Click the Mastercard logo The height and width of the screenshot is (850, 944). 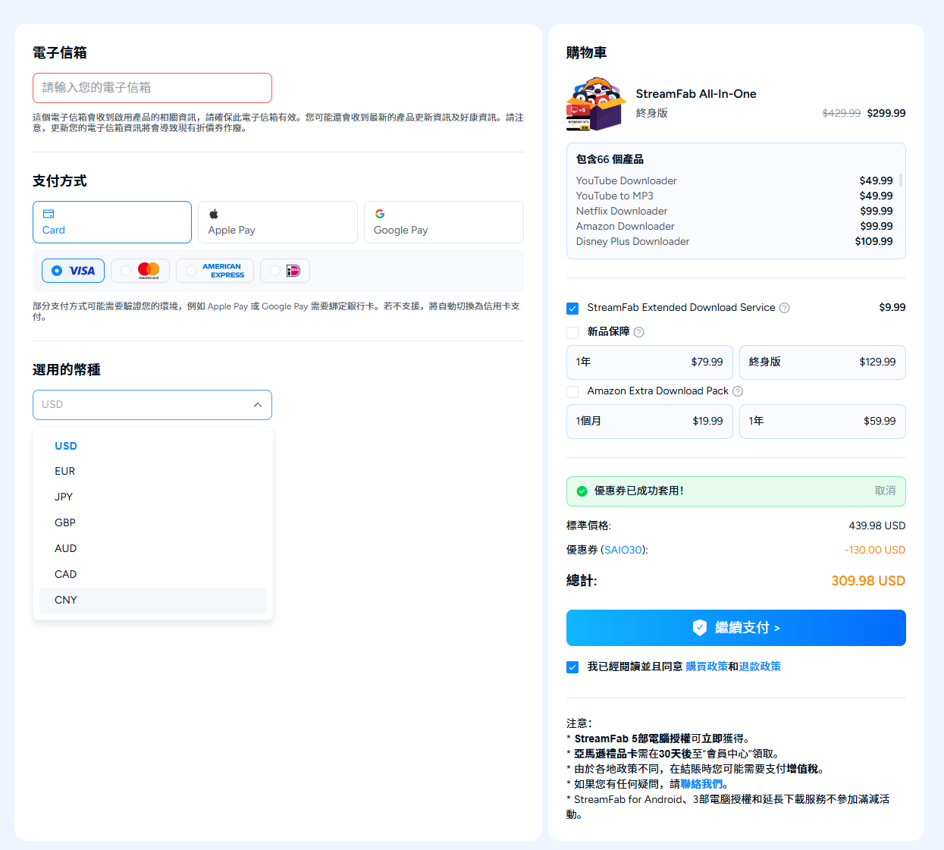coord(149,271)
